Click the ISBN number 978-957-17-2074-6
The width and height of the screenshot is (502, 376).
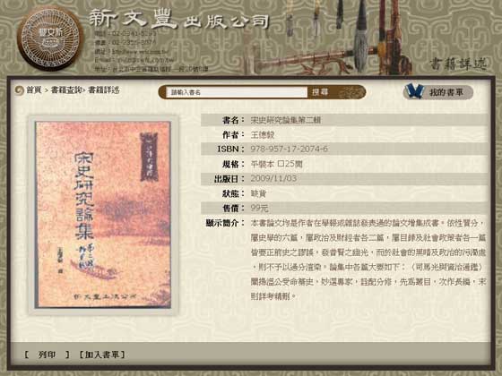(289, 149)
